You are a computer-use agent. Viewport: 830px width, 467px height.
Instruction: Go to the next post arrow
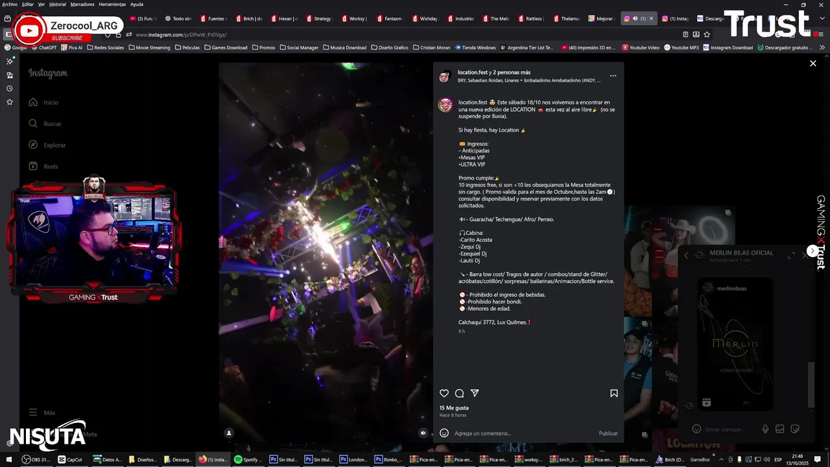[x=812, y=250]
